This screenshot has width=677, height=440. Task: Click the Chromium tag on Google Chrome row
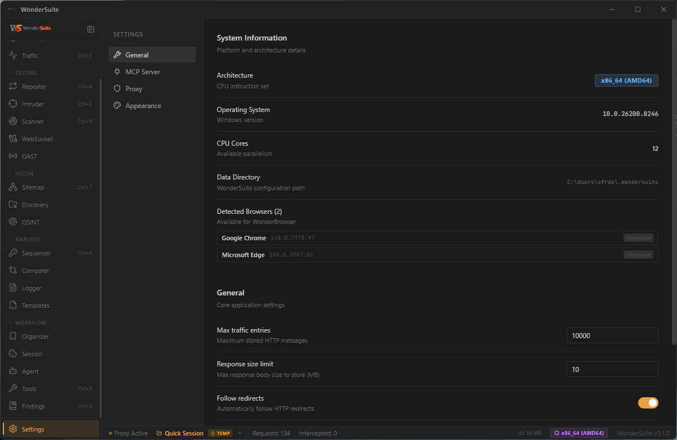tap(638, 238)
